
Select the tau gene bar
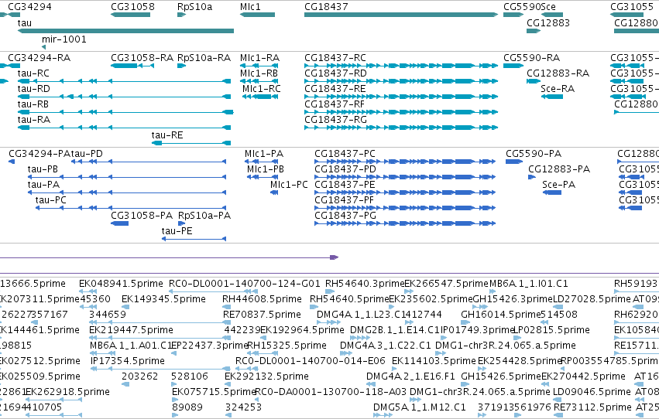click(x=125, y=31)
